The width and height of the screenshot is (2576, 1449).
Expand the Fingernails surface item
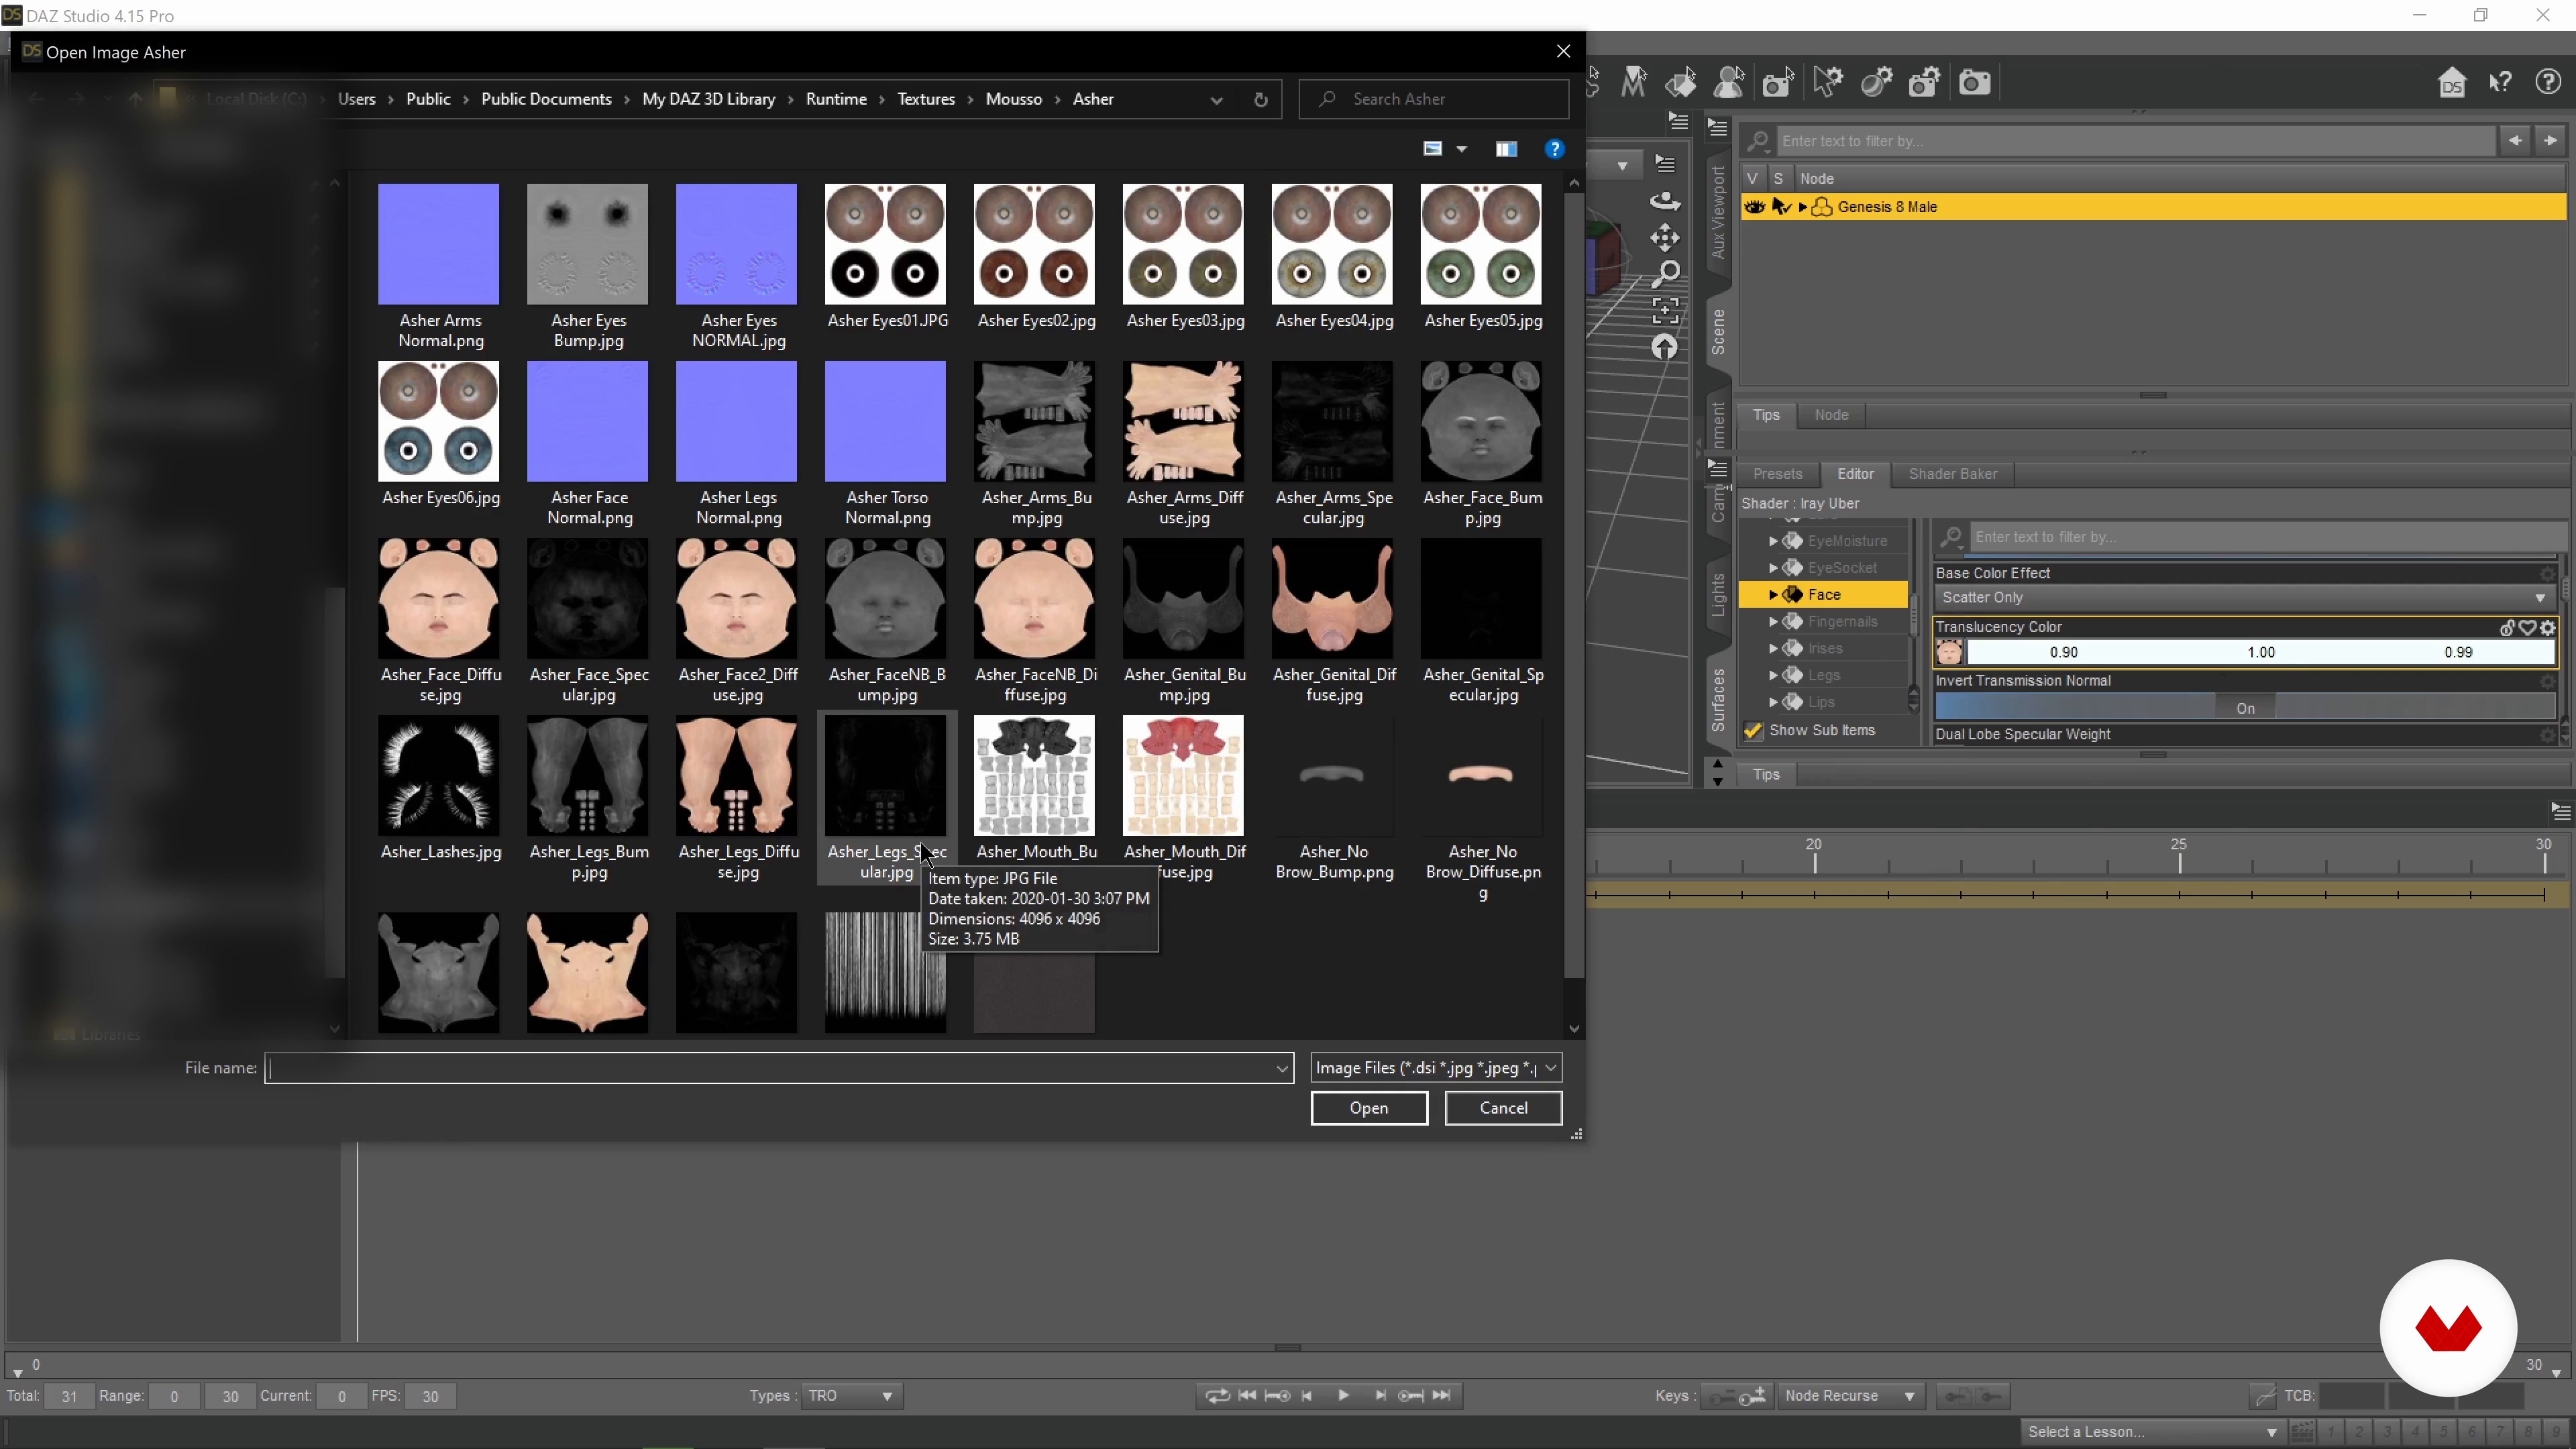pos(1773,622)
